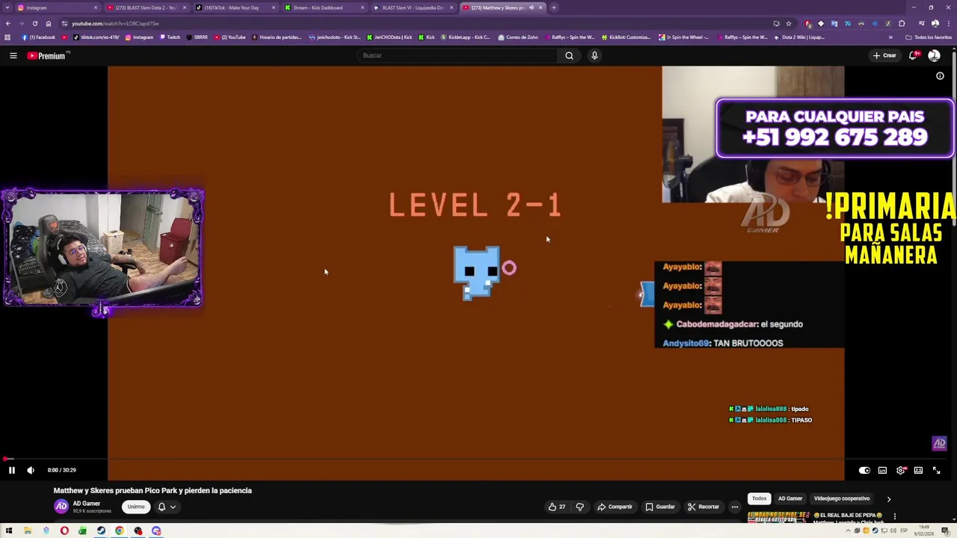Open the Horario de partidas bookmark
The image size is (957, 538).
(278, 37)
